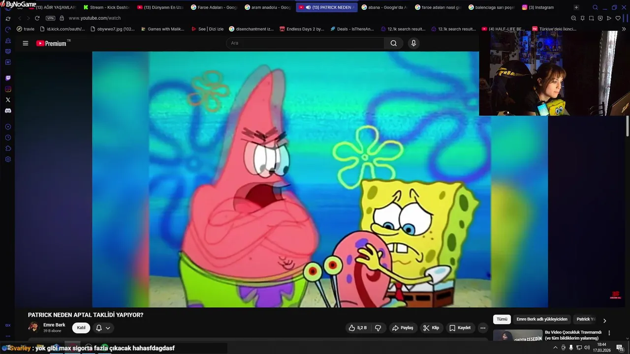Image resolution: width=630 pixels, height=354 pixels.
Task: Switch to 'abana - Google'da' tab
Action: 384,7
